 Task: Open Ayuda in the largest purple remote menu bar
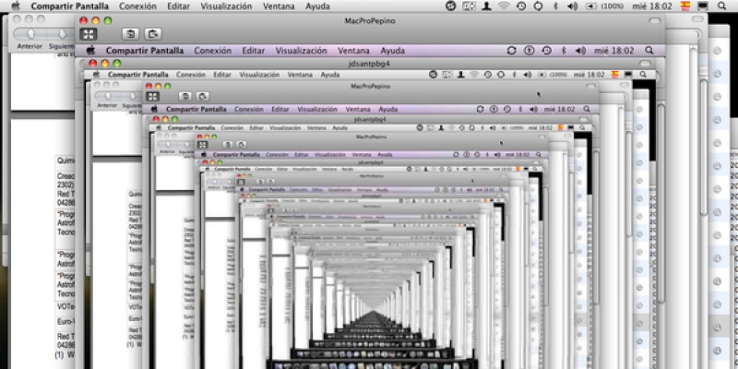(393, 51)
